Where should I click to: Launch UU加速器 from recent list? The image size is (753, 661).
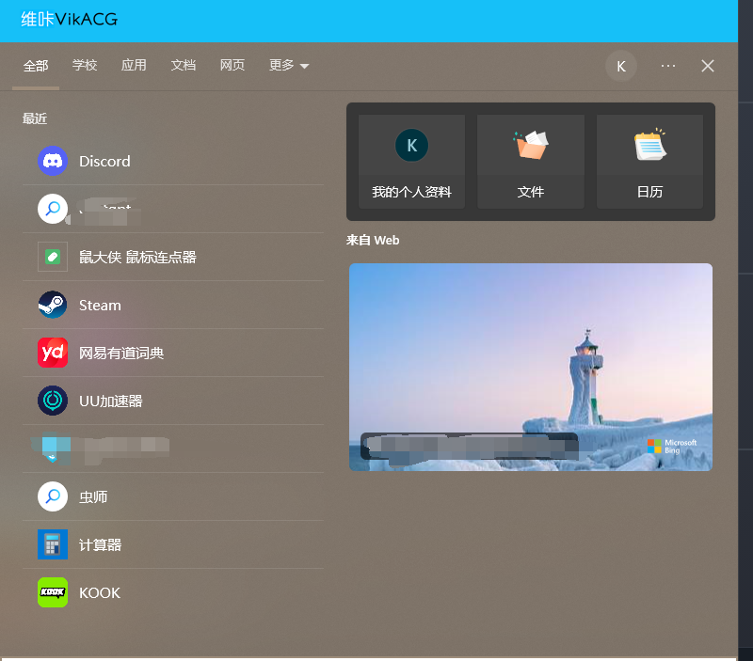pos(110,401)
